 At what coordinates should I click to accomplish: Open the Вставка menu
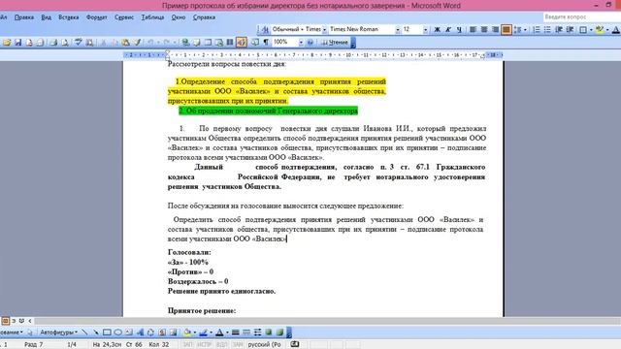[x=69, y=17]
